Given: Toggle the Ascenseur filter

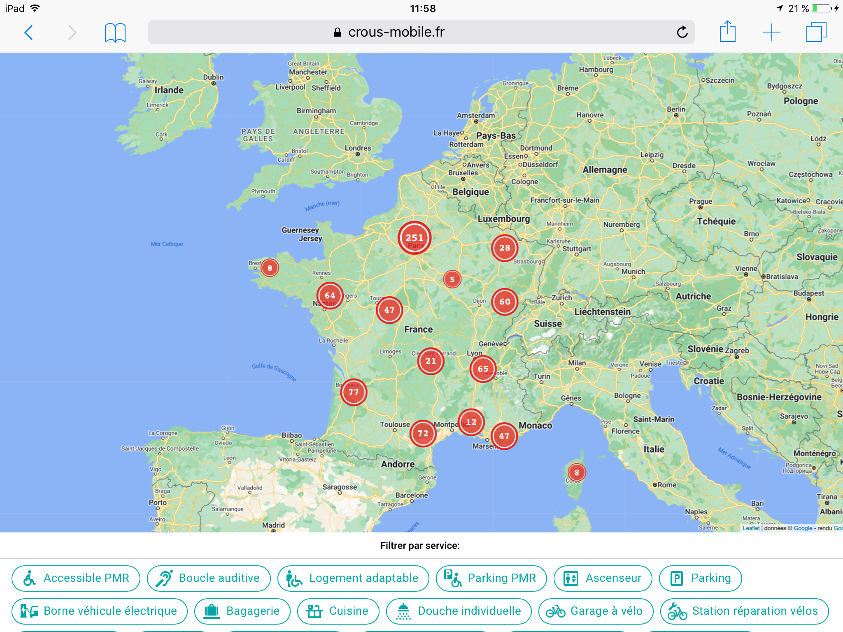Looking at the screenshot, I should (603, 578).
